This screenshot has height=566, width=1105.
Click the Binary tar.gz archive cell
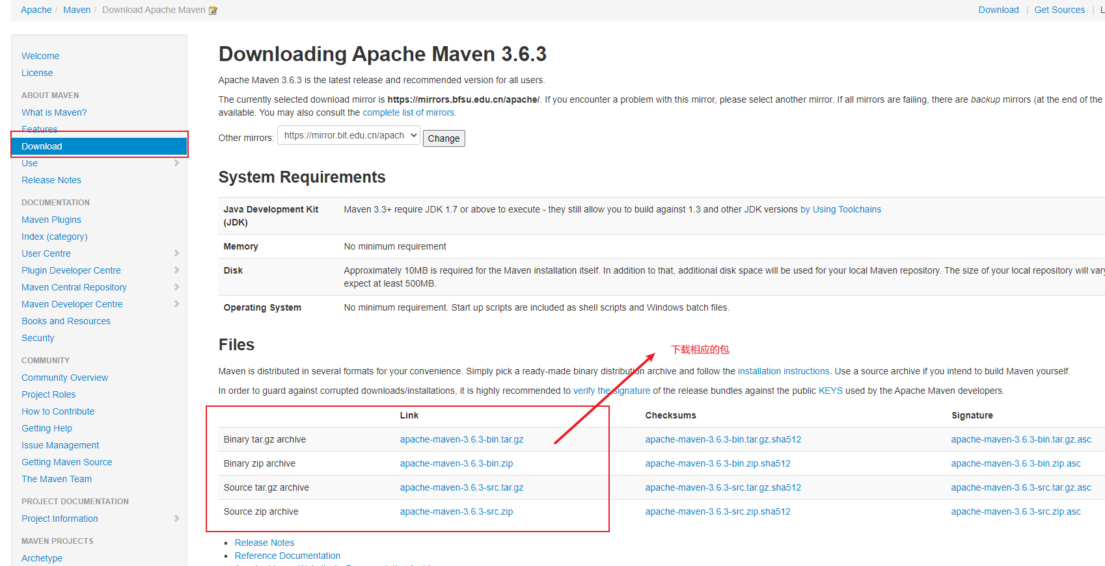click(x=265, y=439)
